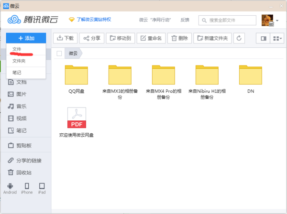
Task: Select the 来自MX3的相册备份 folder
Action: click(x=120, y=82)
